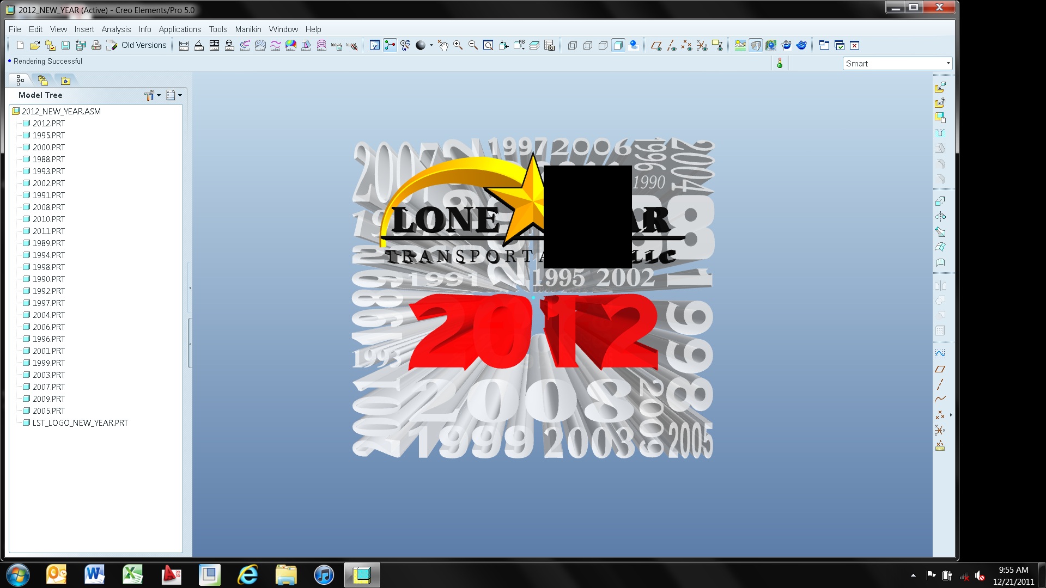The width and height of the screenshot is (1046, 588).
Task: Select the Zoom Out tool
Action: point(472,45)
